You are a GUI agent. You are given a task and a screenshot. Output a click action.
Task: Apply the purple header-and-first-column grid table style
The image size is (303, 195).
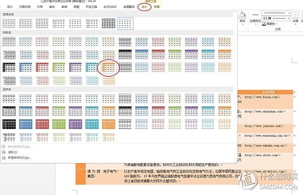[75, 68]
